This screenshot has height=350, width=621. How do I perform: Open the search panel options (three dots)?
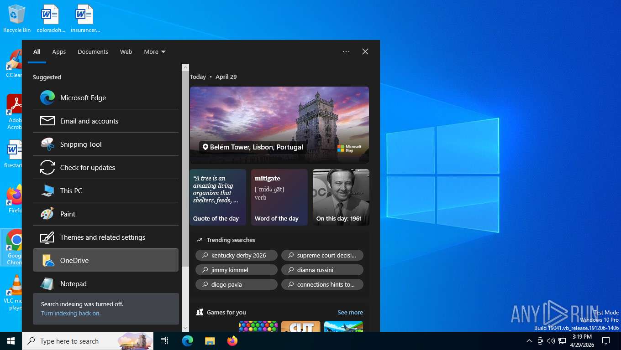(346, 51)
